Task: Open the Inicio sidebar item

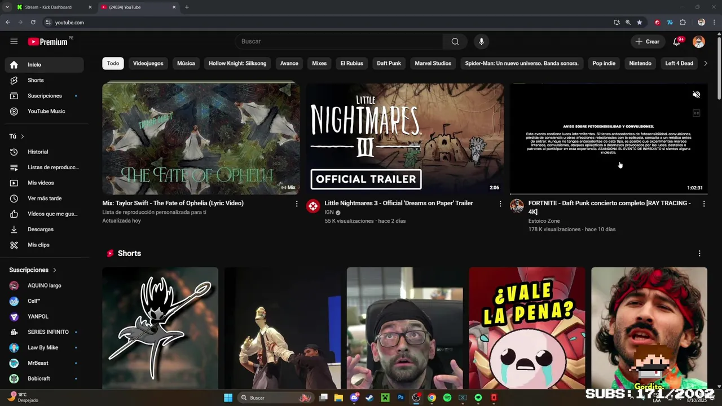Action: coord(45,65)
